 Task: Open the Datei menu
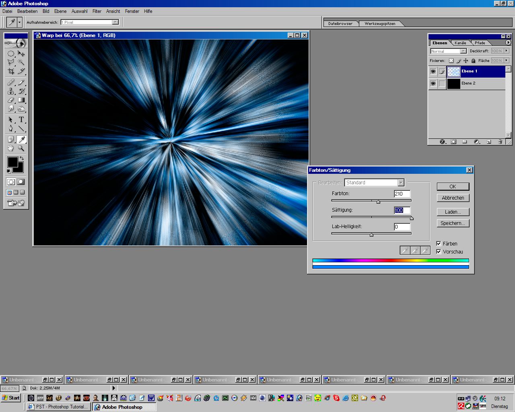[7, 11]
